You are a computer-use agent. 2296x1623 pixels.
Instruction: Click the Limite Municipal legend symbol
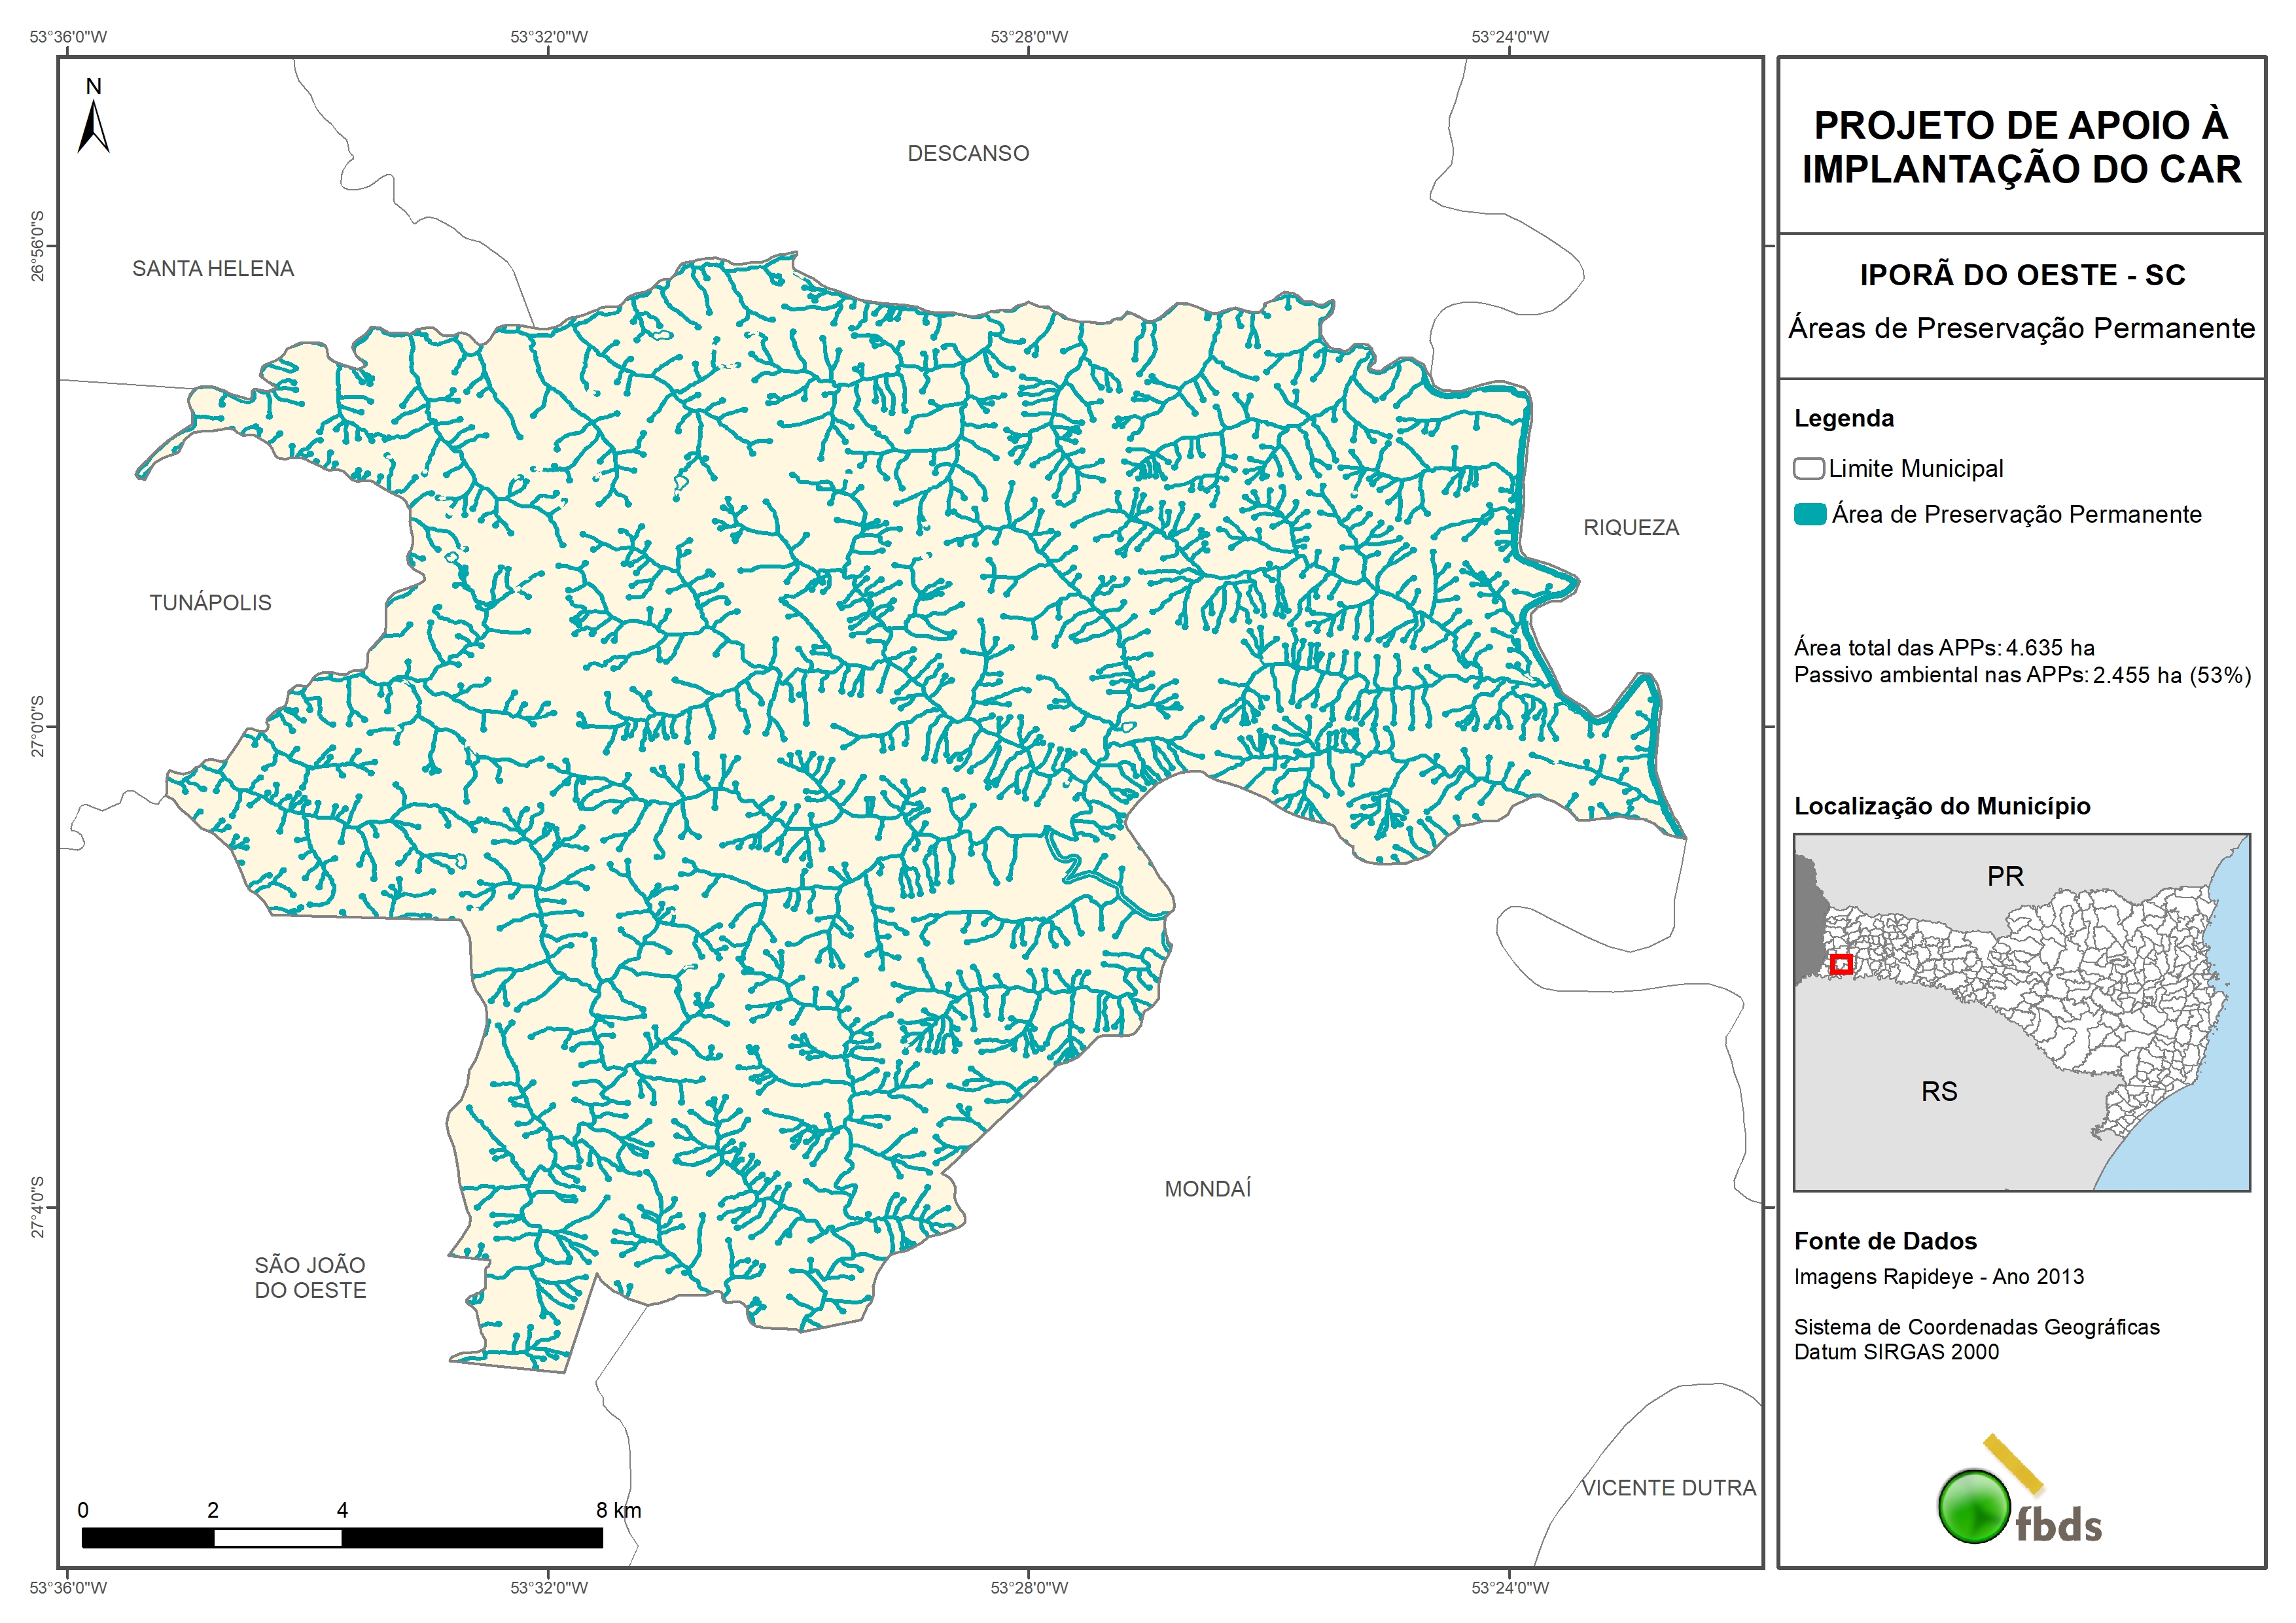click(1808, 468)
